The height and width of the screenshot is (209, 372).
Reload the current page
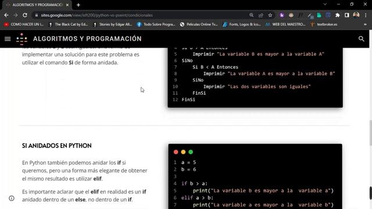click(25, 15)
